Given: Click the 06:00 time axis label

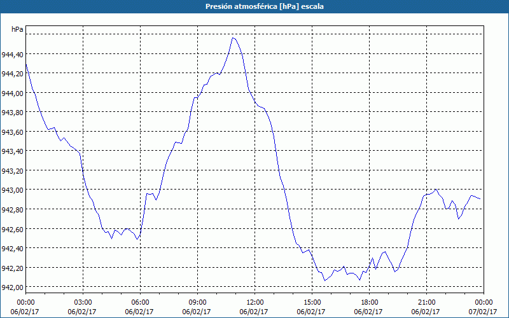Looking at the screenshot, I should coord(140,303).
